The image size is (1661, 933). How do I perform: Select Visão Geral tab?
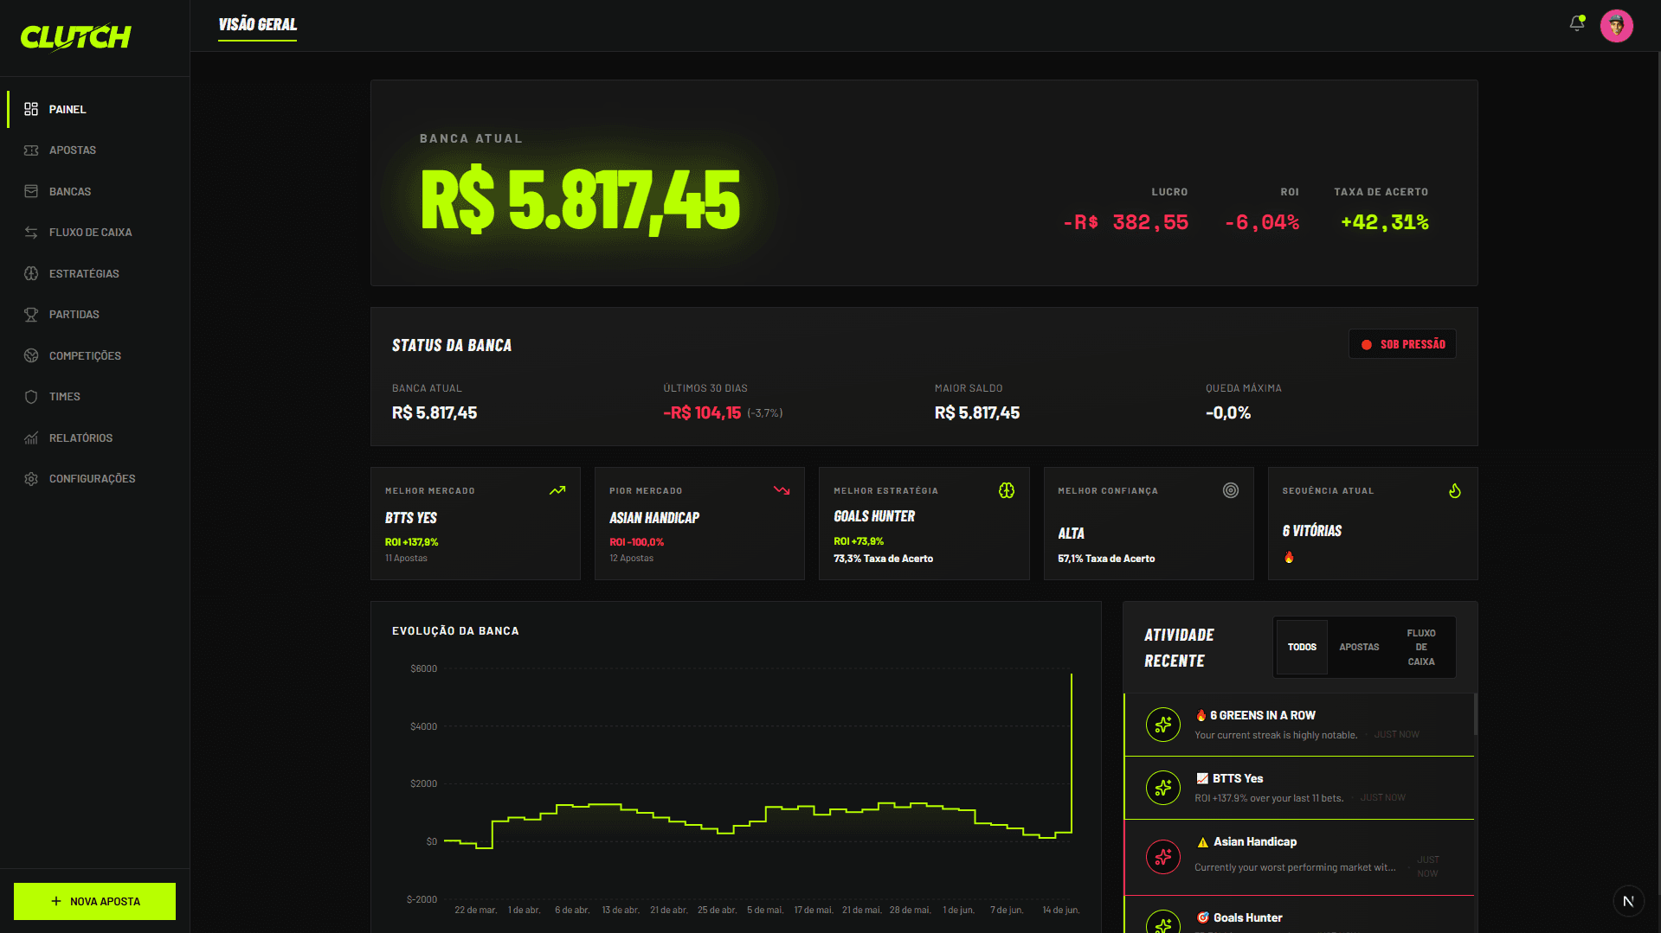click(257, 25)
